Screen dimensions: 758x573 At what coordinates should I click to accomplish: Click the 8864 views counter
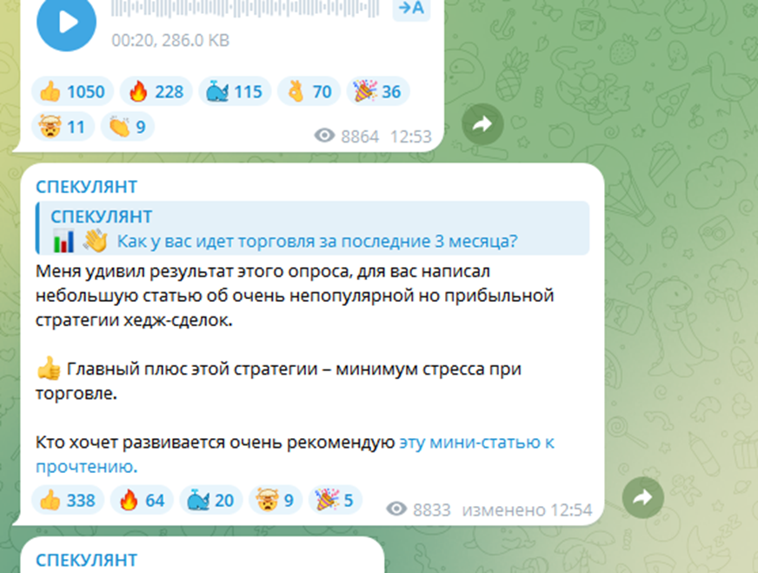pyautogui.click(x=347, y=137)
